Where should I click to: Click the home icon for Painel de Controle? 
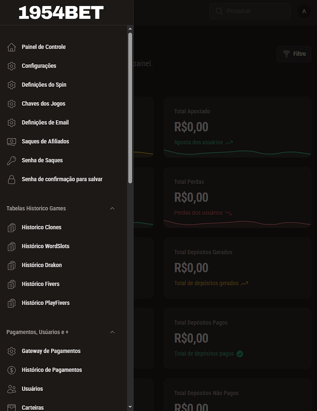point(12,47)
